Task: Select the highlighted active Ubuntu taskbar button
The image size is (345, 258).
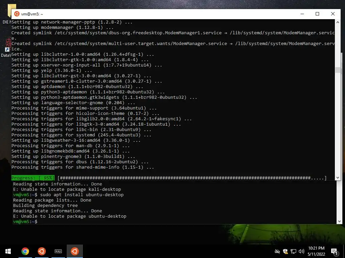Action: pos(75,251)
